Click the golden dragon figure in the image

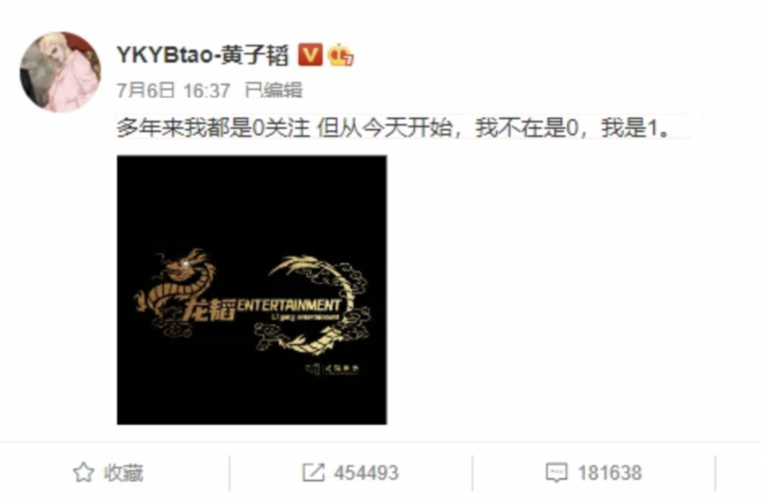click(176, 290)
